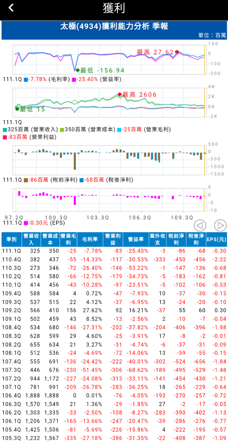The image size is (228, 443).
Task: Select the 108.2Q row label
Action: pos(11,345)
